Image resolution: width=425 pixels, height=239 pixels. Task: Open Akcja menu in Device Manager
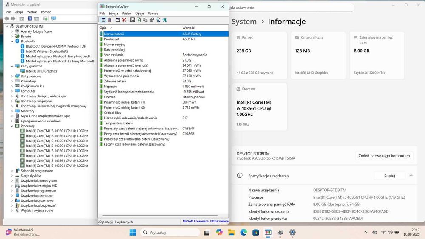(19, 12)
